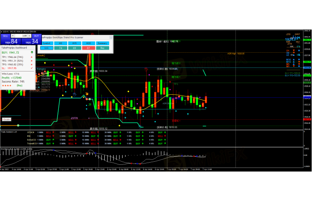Click the orange D1 down arrow in the trend panel
This screenshot has height=201, width=312.
click(x=294, y=51)
